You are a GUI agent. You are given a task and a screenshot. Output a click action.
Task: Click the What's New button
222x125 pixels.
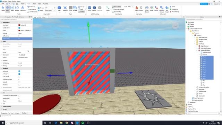click(x=204, y=4)
